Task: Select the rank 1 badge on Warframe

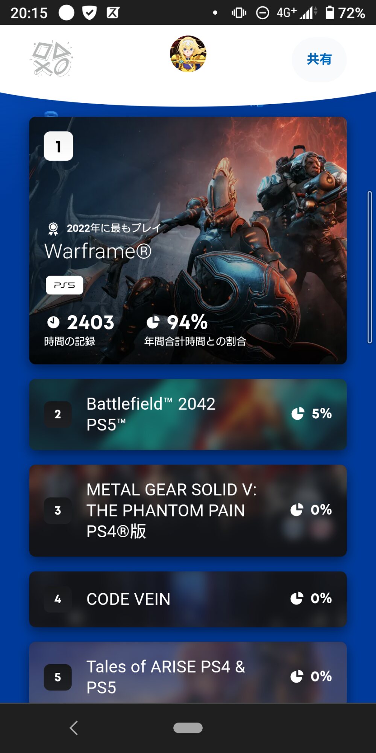Action: coord(58,146)
